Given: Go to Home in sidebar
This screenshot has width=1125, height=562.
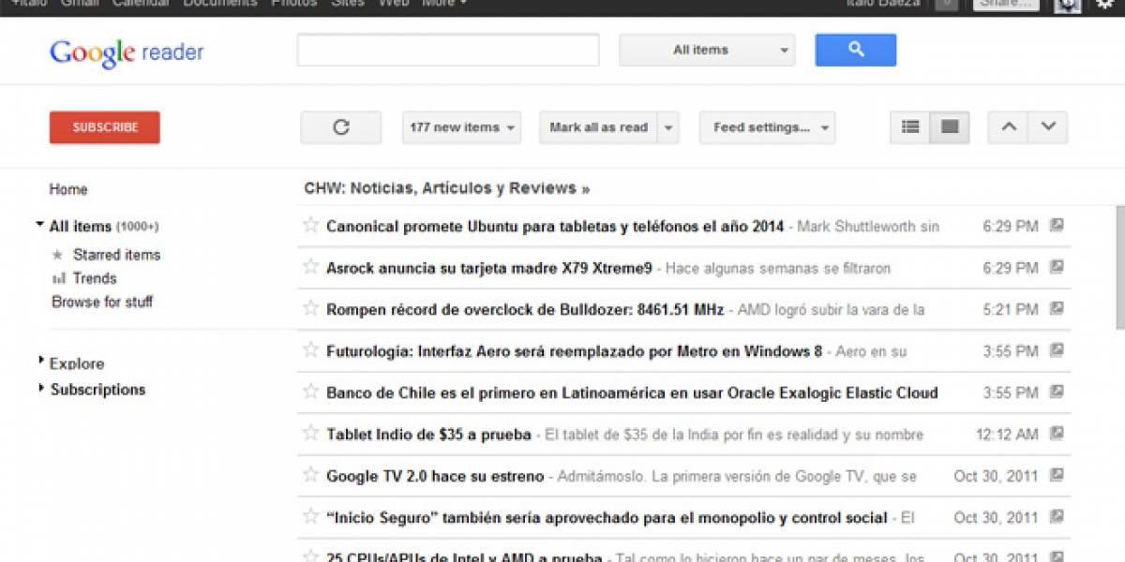Looking at the screenshot, I should (x=68, y=189).
